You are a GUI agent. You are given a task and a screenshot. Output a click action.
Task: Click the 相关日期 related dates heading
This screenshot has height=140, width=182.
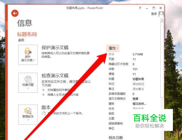pyautogui.click(x=116, y=138)
